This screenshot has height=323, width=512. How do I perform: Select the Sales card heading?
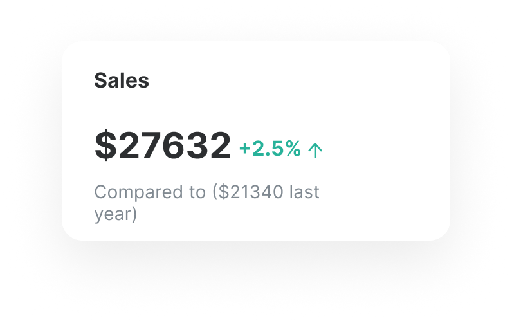(x=122, y=80)
